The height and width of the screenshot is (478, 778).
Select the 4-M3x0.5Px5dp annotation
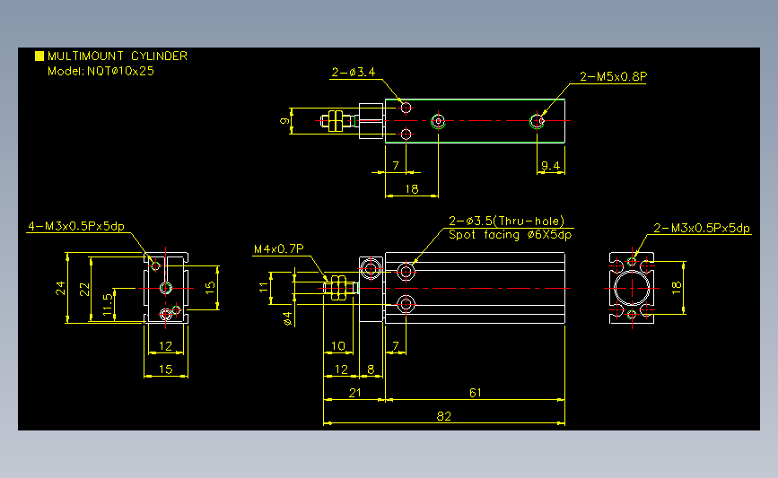click(76, 227)
